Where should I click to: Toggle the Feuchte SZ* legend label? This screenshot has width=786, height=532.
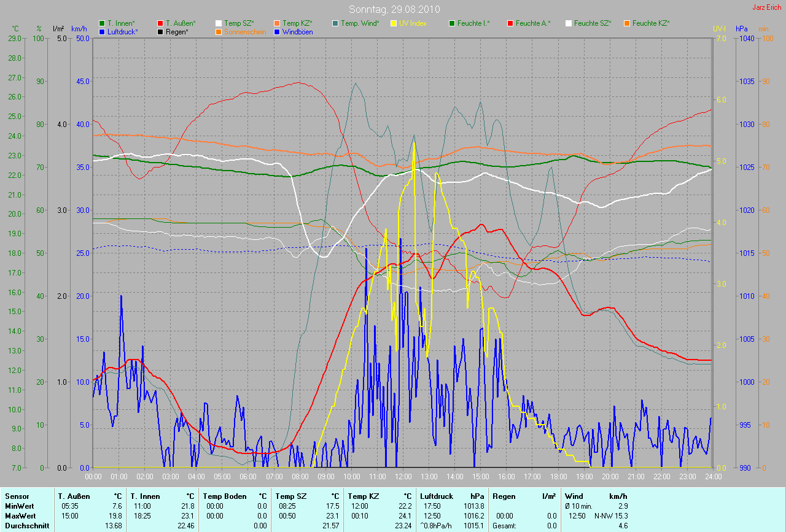[593, 23]
